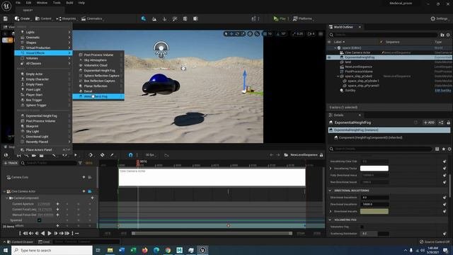
Task: Click the Add component button in Details
Action: point(429,123)
